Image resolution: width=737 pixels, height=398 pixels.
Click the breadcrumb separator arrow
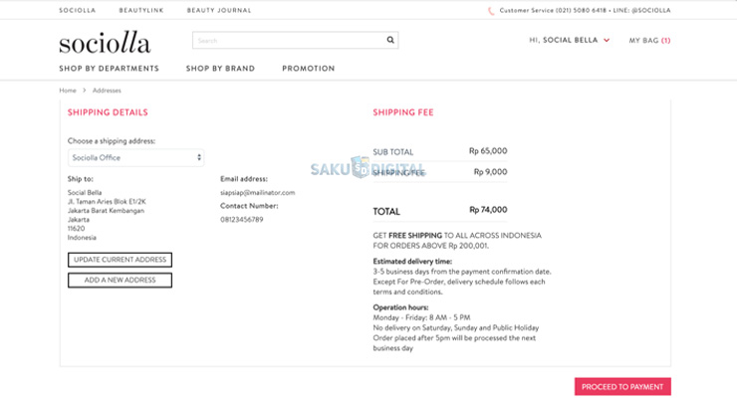tap(84, 91)
